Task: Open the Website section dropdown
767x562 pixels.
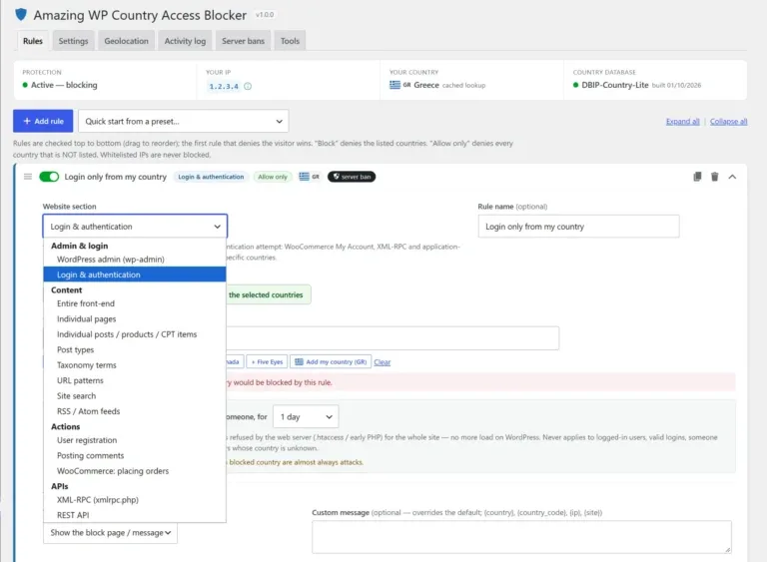Action: (135, 227)
